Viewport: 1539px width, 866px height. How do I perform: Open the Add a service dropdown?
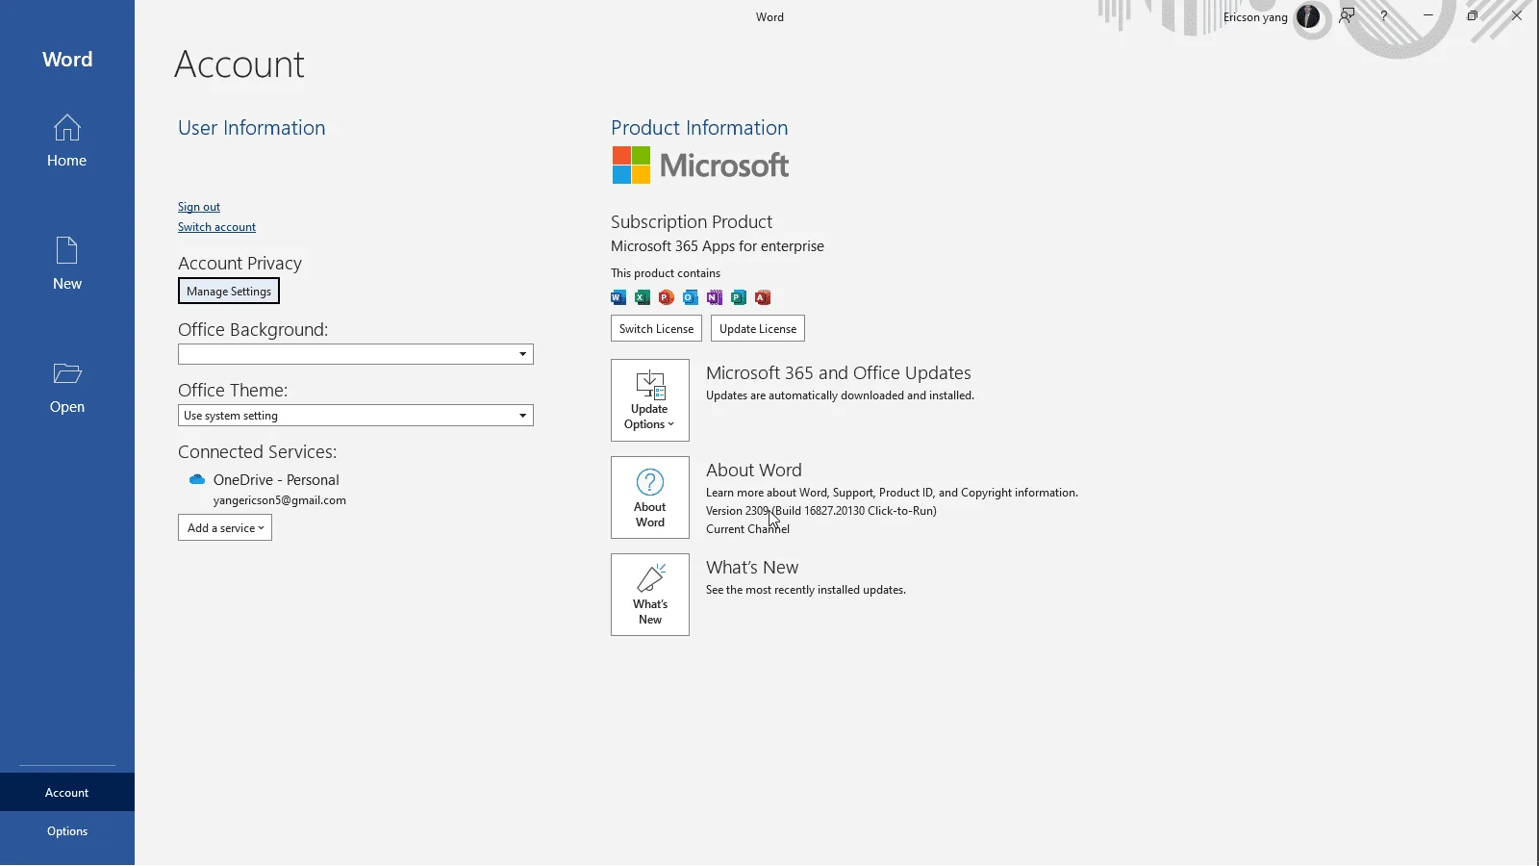[225, 527]
